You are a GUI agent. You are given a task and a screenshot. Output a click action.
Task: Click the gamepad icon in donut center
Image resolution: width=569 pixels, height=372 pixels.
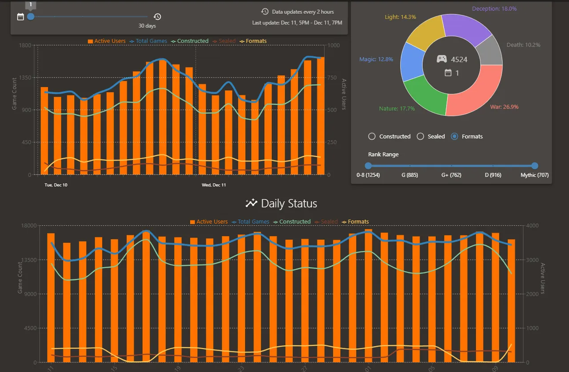[441, 59]
